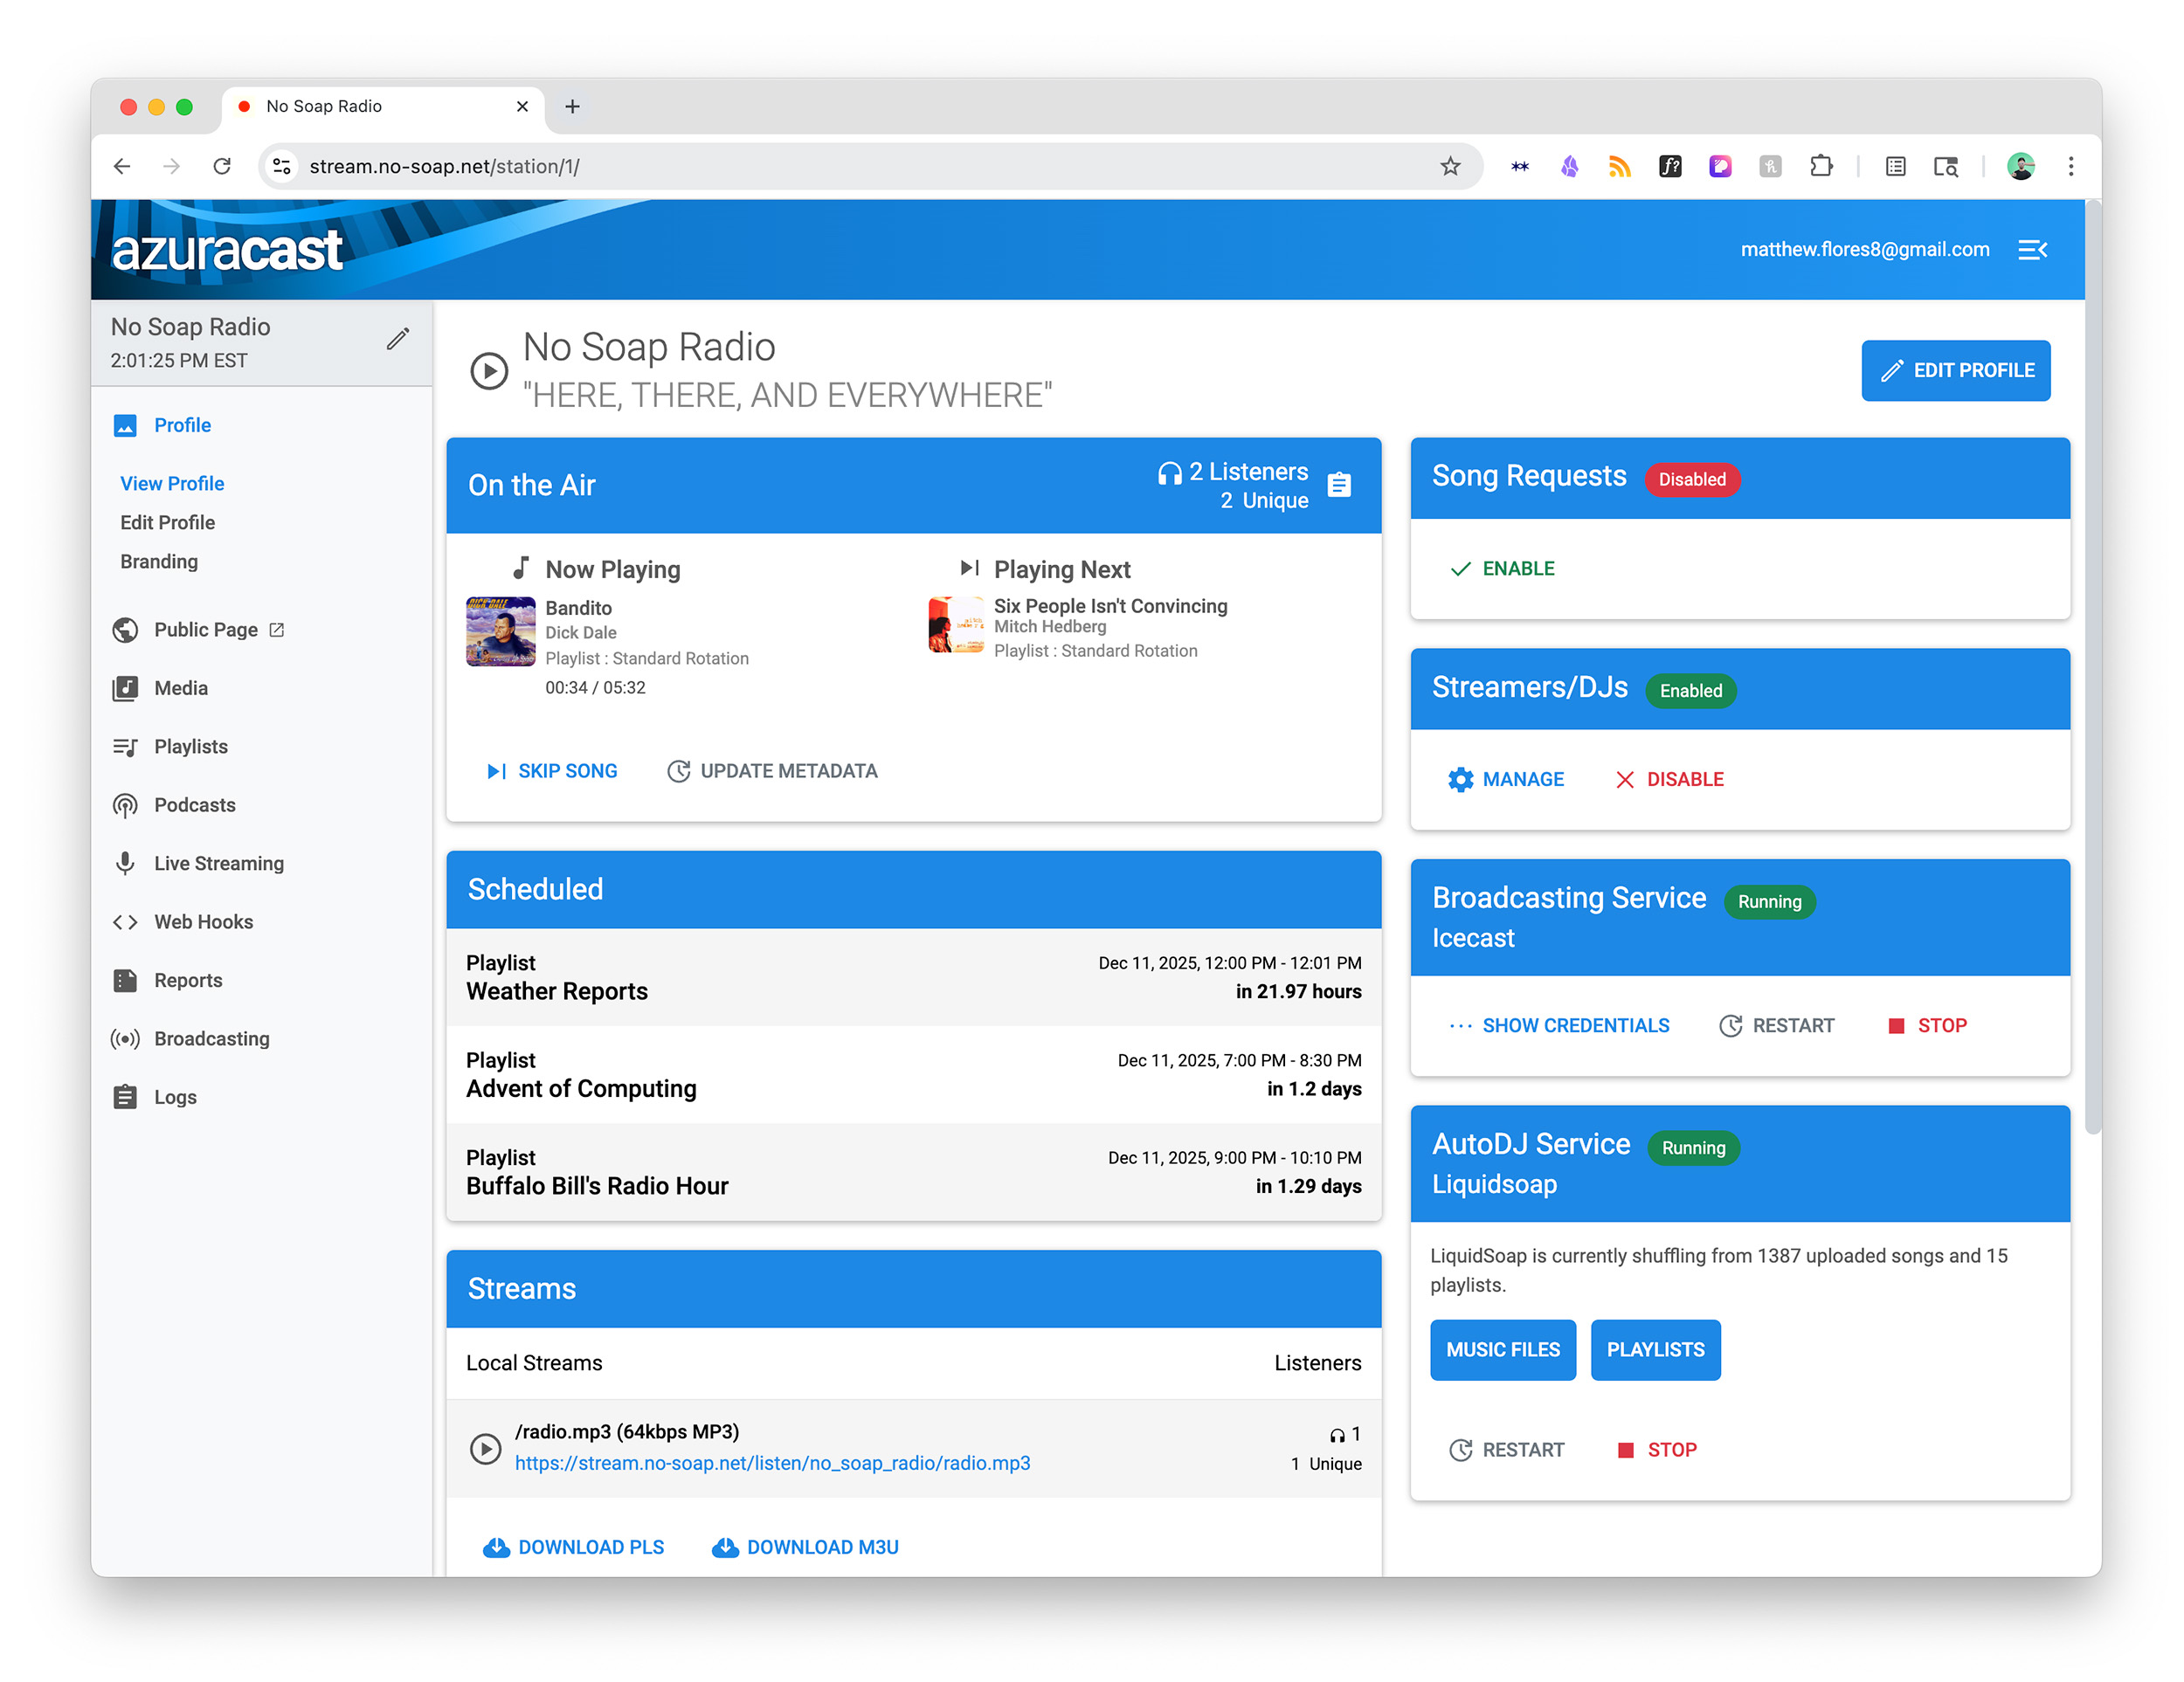This screenshot has width=2184, height=1682.
Task: Expand the Profile sidebar section
Action: coord(182,424)
